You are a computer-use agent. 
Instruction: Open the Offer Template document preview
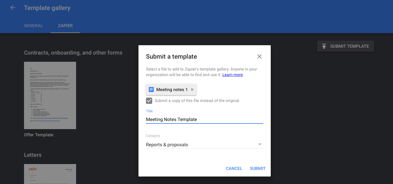(x=50, y=95)
